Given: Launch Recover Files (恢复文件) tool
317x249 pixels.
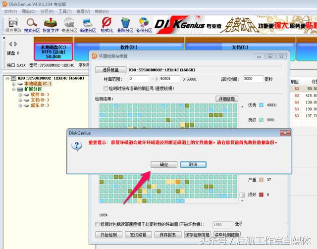Looking at the screenshot, I should (x=51, y=25).
